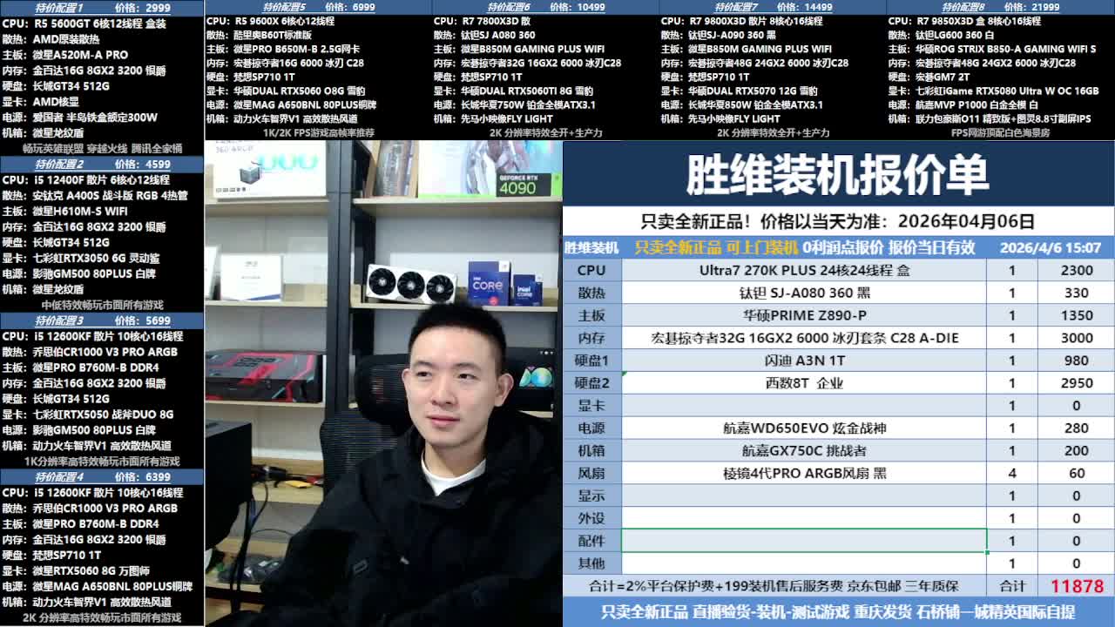Select the 航嘉GX750C 挑战者 case cell
This screenshot has width=1115, height=627.
coord(803,451)
